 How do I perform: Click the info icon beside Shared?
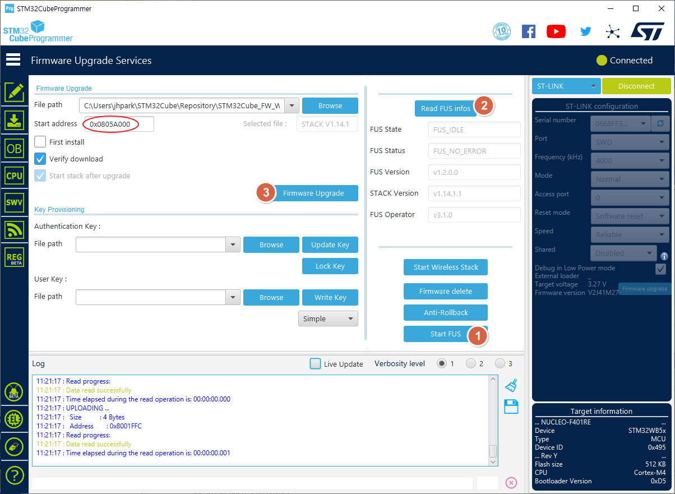664,256
